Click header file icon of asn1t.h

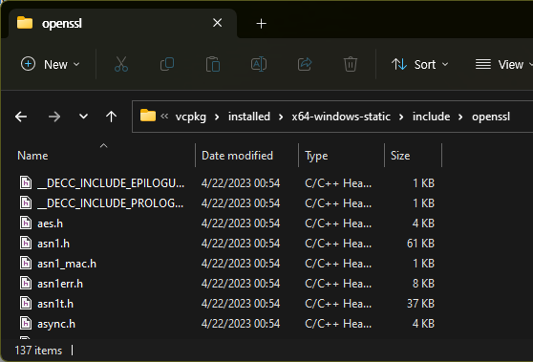(26, 303)
